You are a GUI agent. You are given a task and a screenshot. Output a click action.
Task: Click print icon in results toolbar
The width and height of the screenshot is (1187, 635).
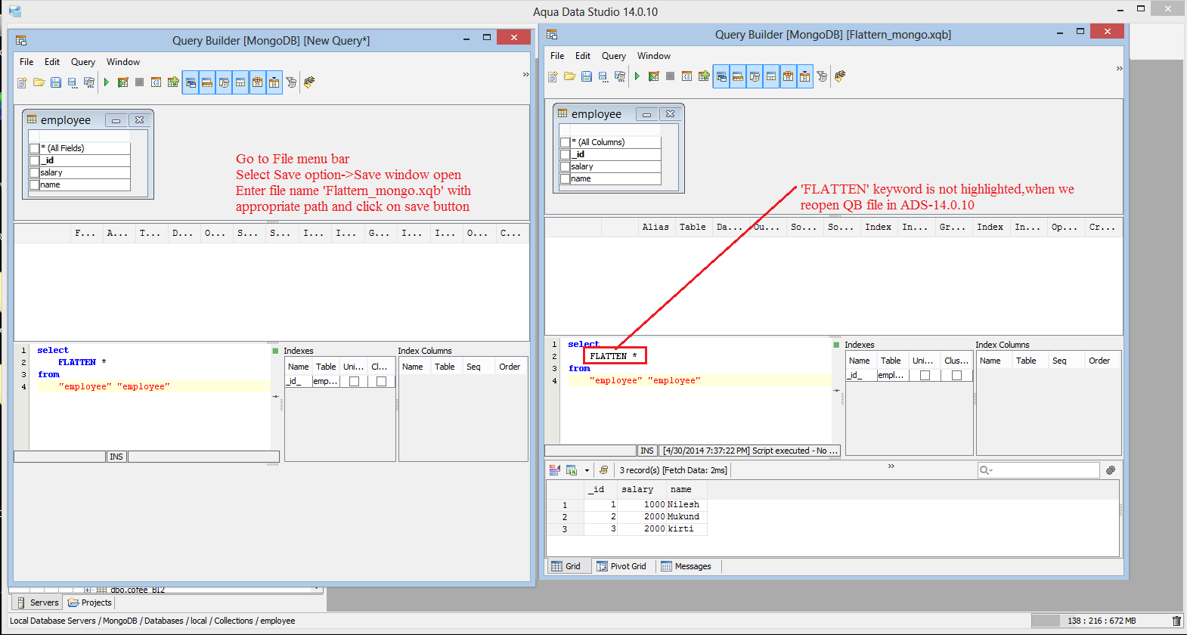coord(603,470)
